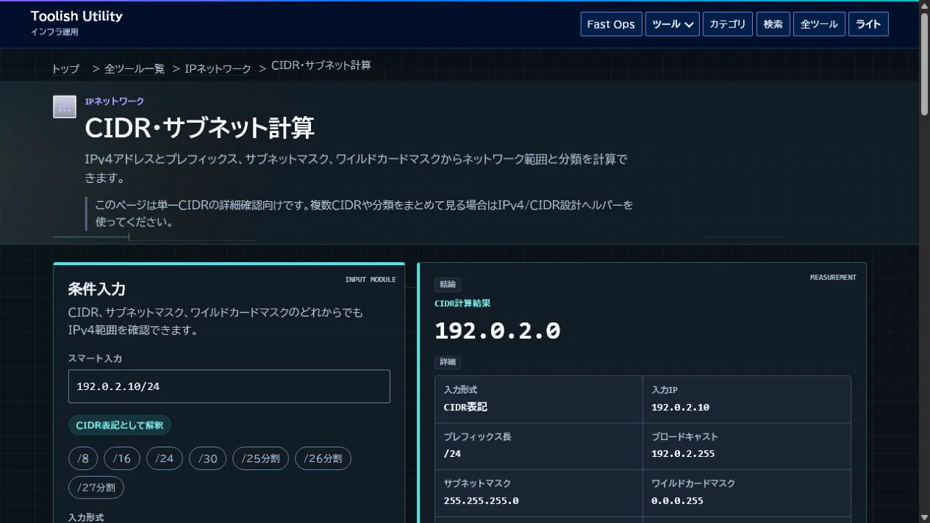Select the /26分割 preset chip
The image size is (930, 523).
pos(323,459)
